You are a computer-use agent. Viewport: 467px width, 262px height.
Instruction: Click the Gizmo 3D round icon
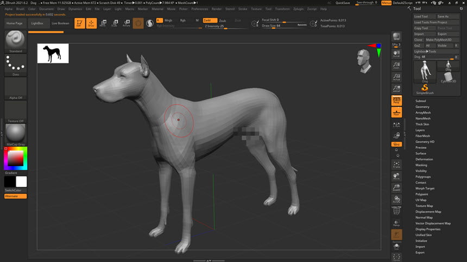(x=138, y=23)
